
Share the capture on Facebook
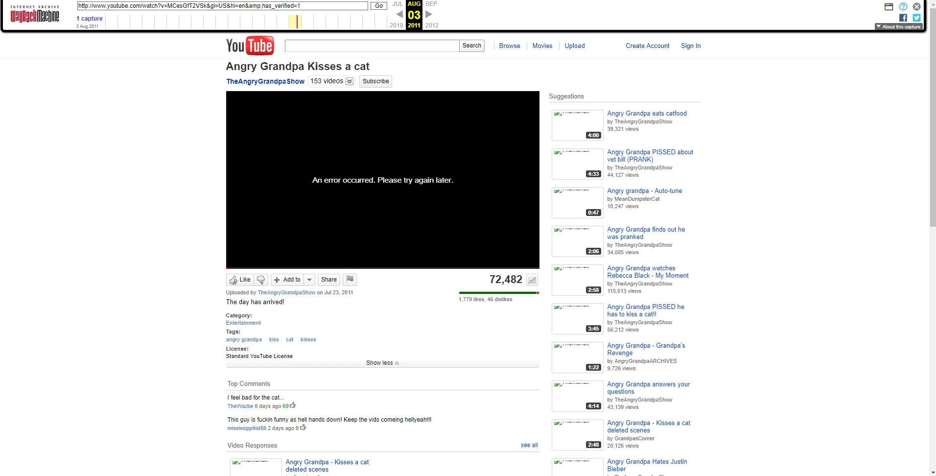(903, 18)
